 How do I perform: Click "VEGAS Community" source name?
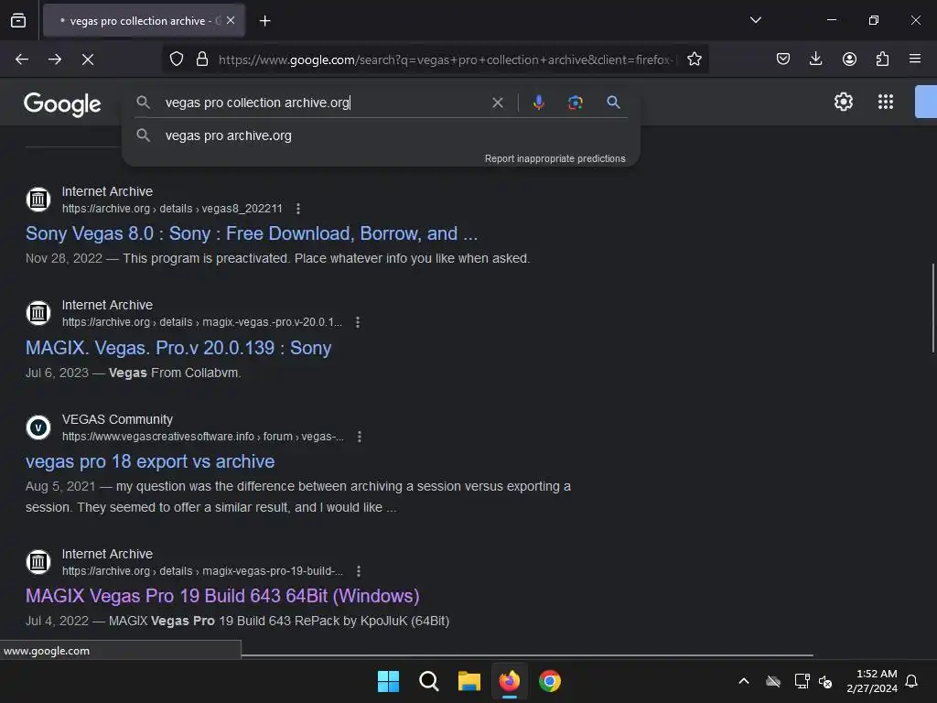pyautogui.click(x=117, y=419)
